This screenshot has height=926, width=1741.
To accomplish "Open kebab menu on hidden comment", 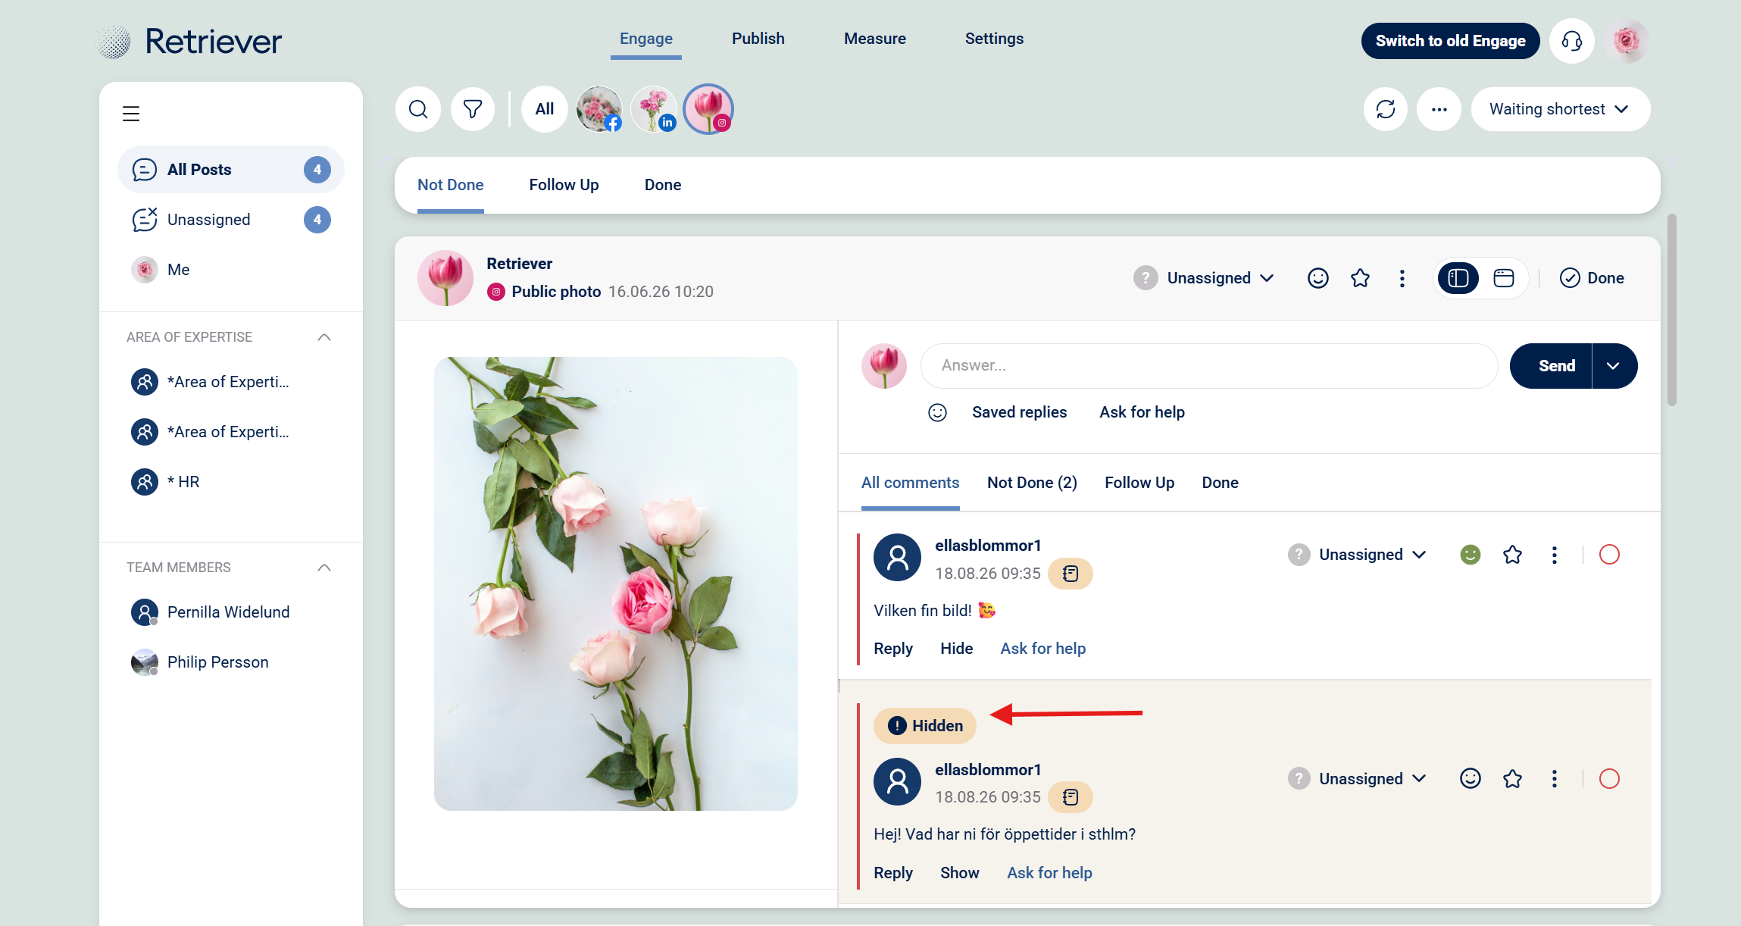I will (x=1555, y=778).
